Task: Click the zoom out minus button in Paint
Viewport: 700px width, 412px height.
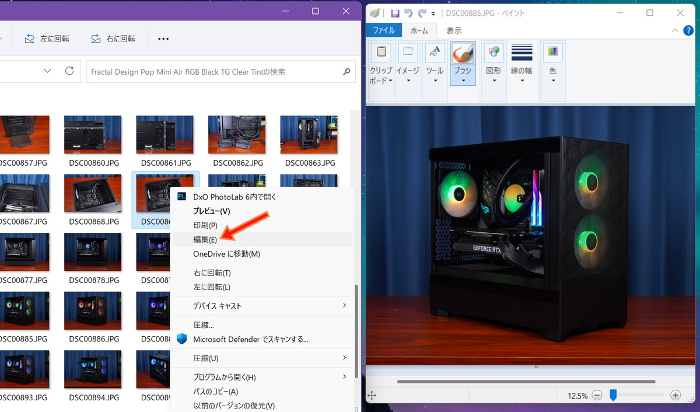Action: coord(597,395)
